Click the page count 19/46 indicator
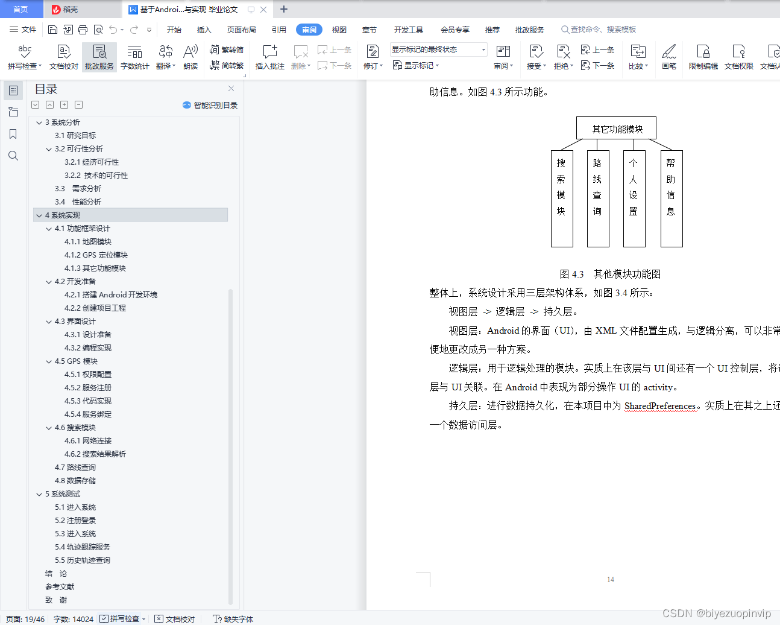780x625 pixels. coord(25,619)
